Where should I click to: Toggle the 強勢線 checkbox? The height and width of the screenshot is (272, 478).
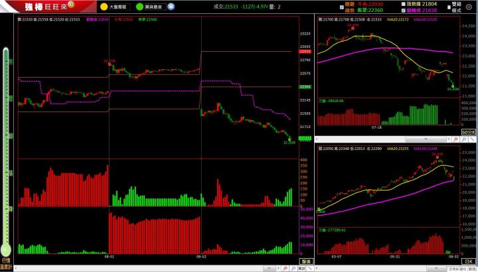404,4
